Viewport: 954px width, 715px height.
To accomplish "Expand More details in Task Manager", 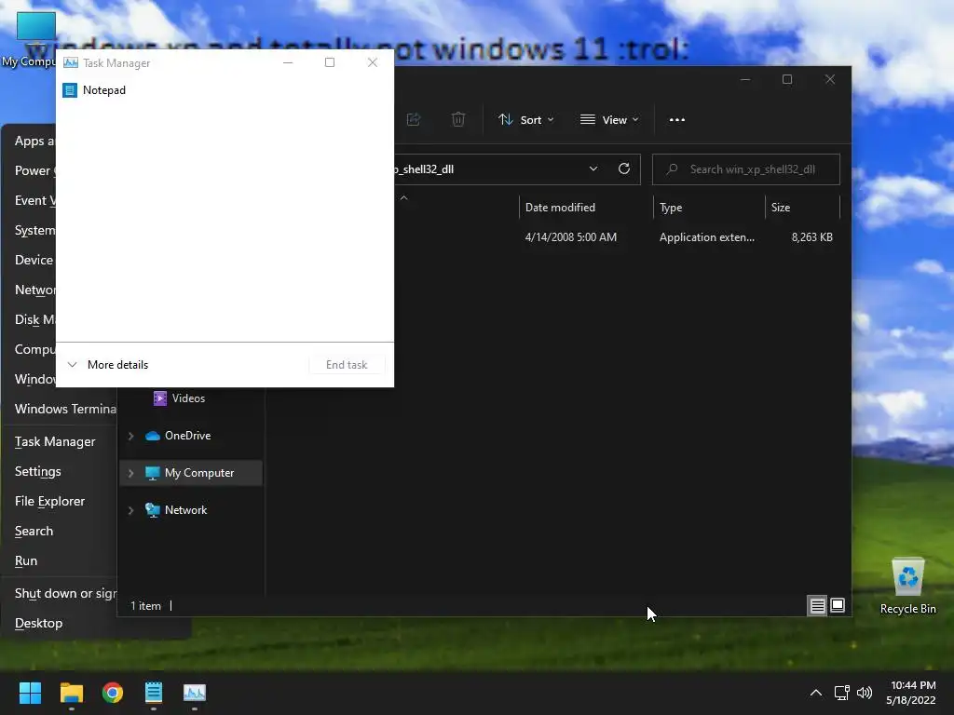I will click(x=108, y=365).
